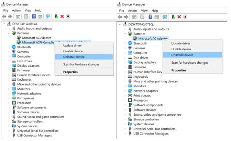
Task: Click the red X uninstall icon in left window toolbar
Action: tap(62, 16)
